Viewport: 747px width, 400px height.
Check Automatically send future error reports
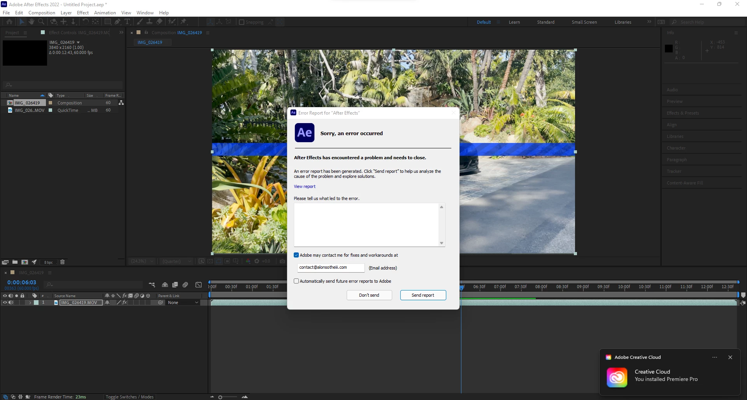(x=296, y=281)
